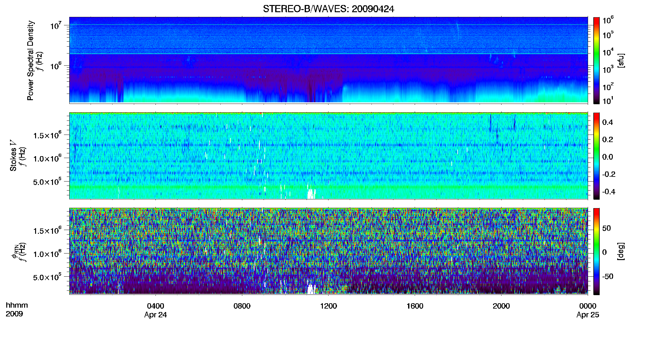This screenshot has width=657, height=338.
Task: Click the 1.5×10^6 tick on Stokes V axis
Action: [47, 135]
